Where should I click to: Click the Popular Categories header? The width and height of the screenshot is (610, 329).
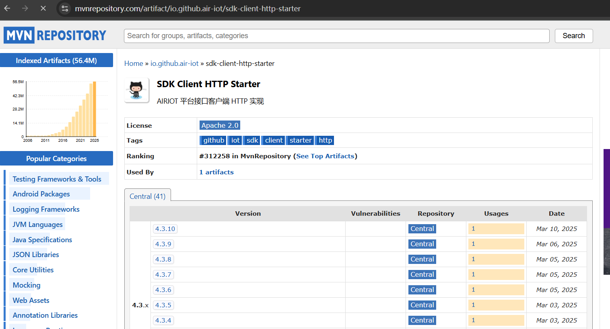(x=56, y=158)
